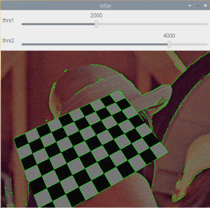The height and width of the screenshot is (208, 210).
Task: Minimize the edge window with down chevron
Action: point(190,6)
